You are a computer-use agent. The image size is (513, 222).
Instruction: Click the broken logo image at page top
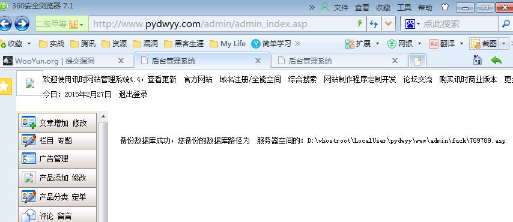click(x=30, y=83)
